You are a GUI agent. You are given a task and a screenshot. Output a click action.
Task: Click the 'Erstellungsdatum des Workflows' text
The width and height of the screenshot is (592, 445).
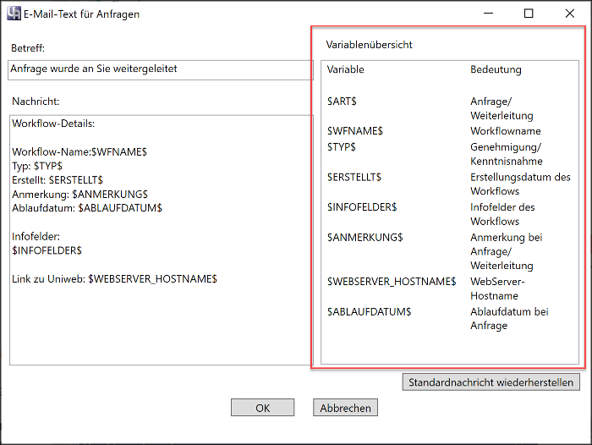tap(520, 184)
